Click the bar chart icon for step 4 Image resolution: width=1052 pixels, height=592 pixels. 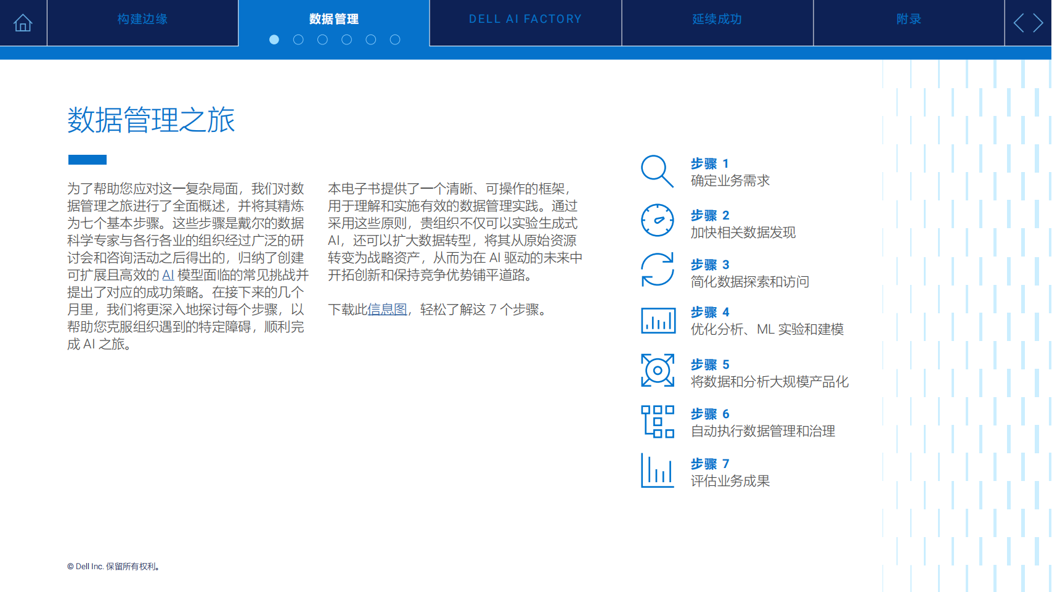pos(658,321)
